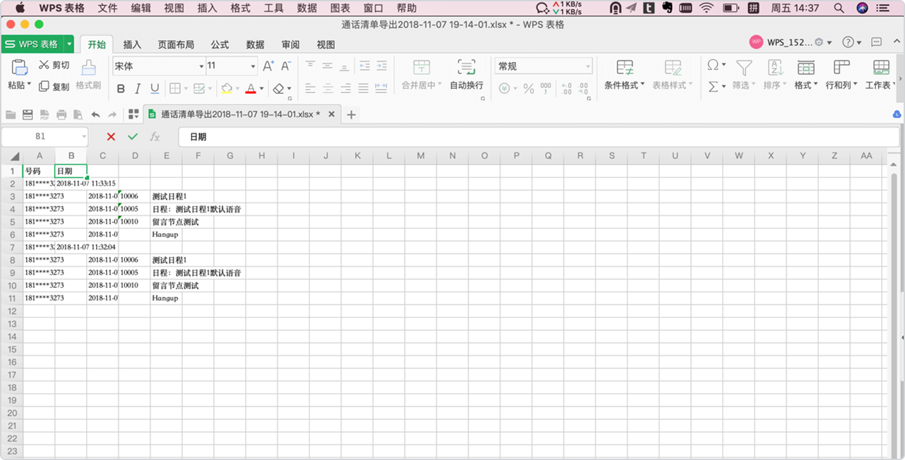The width and height of the screenshot is (905, 460).
Task: Click the formula bar containing 日期
Action: coord(539,137)
